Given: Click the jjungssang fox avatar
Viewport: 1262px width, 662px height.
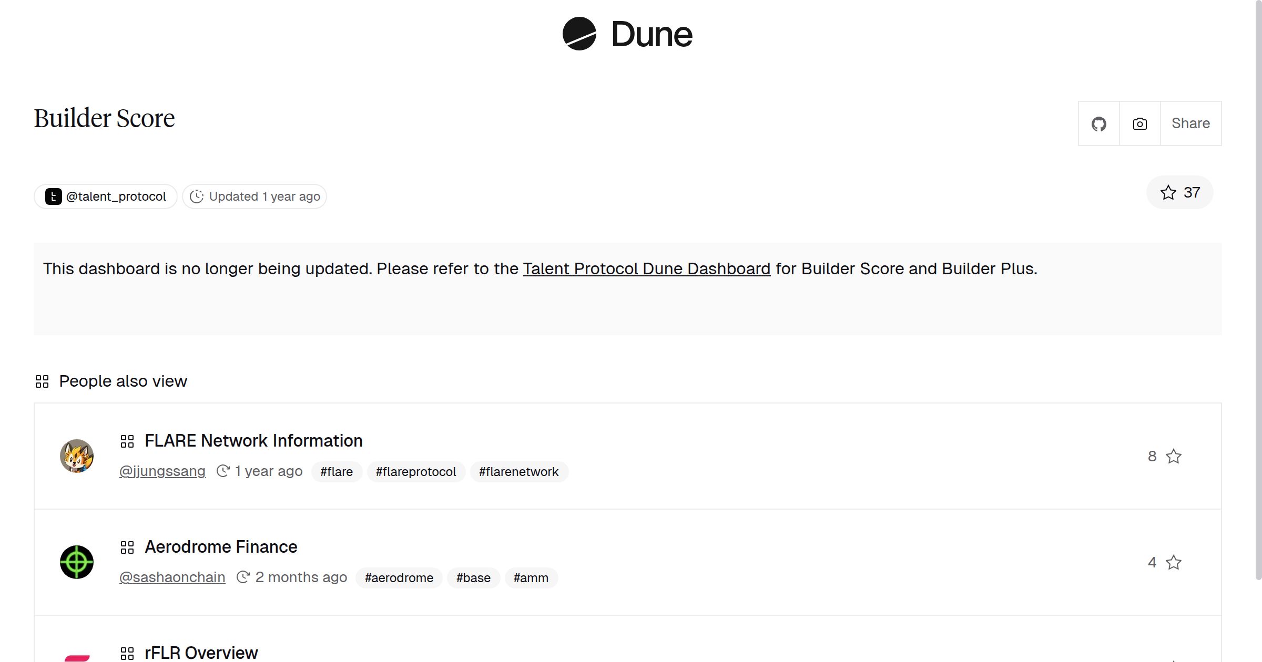Looking at the screenshot, I should point(77,456).
